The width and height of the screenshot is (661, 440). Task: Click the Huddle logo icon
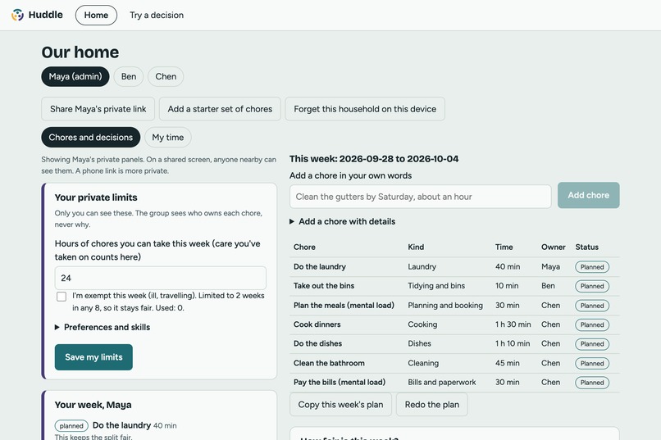(18, 15)
